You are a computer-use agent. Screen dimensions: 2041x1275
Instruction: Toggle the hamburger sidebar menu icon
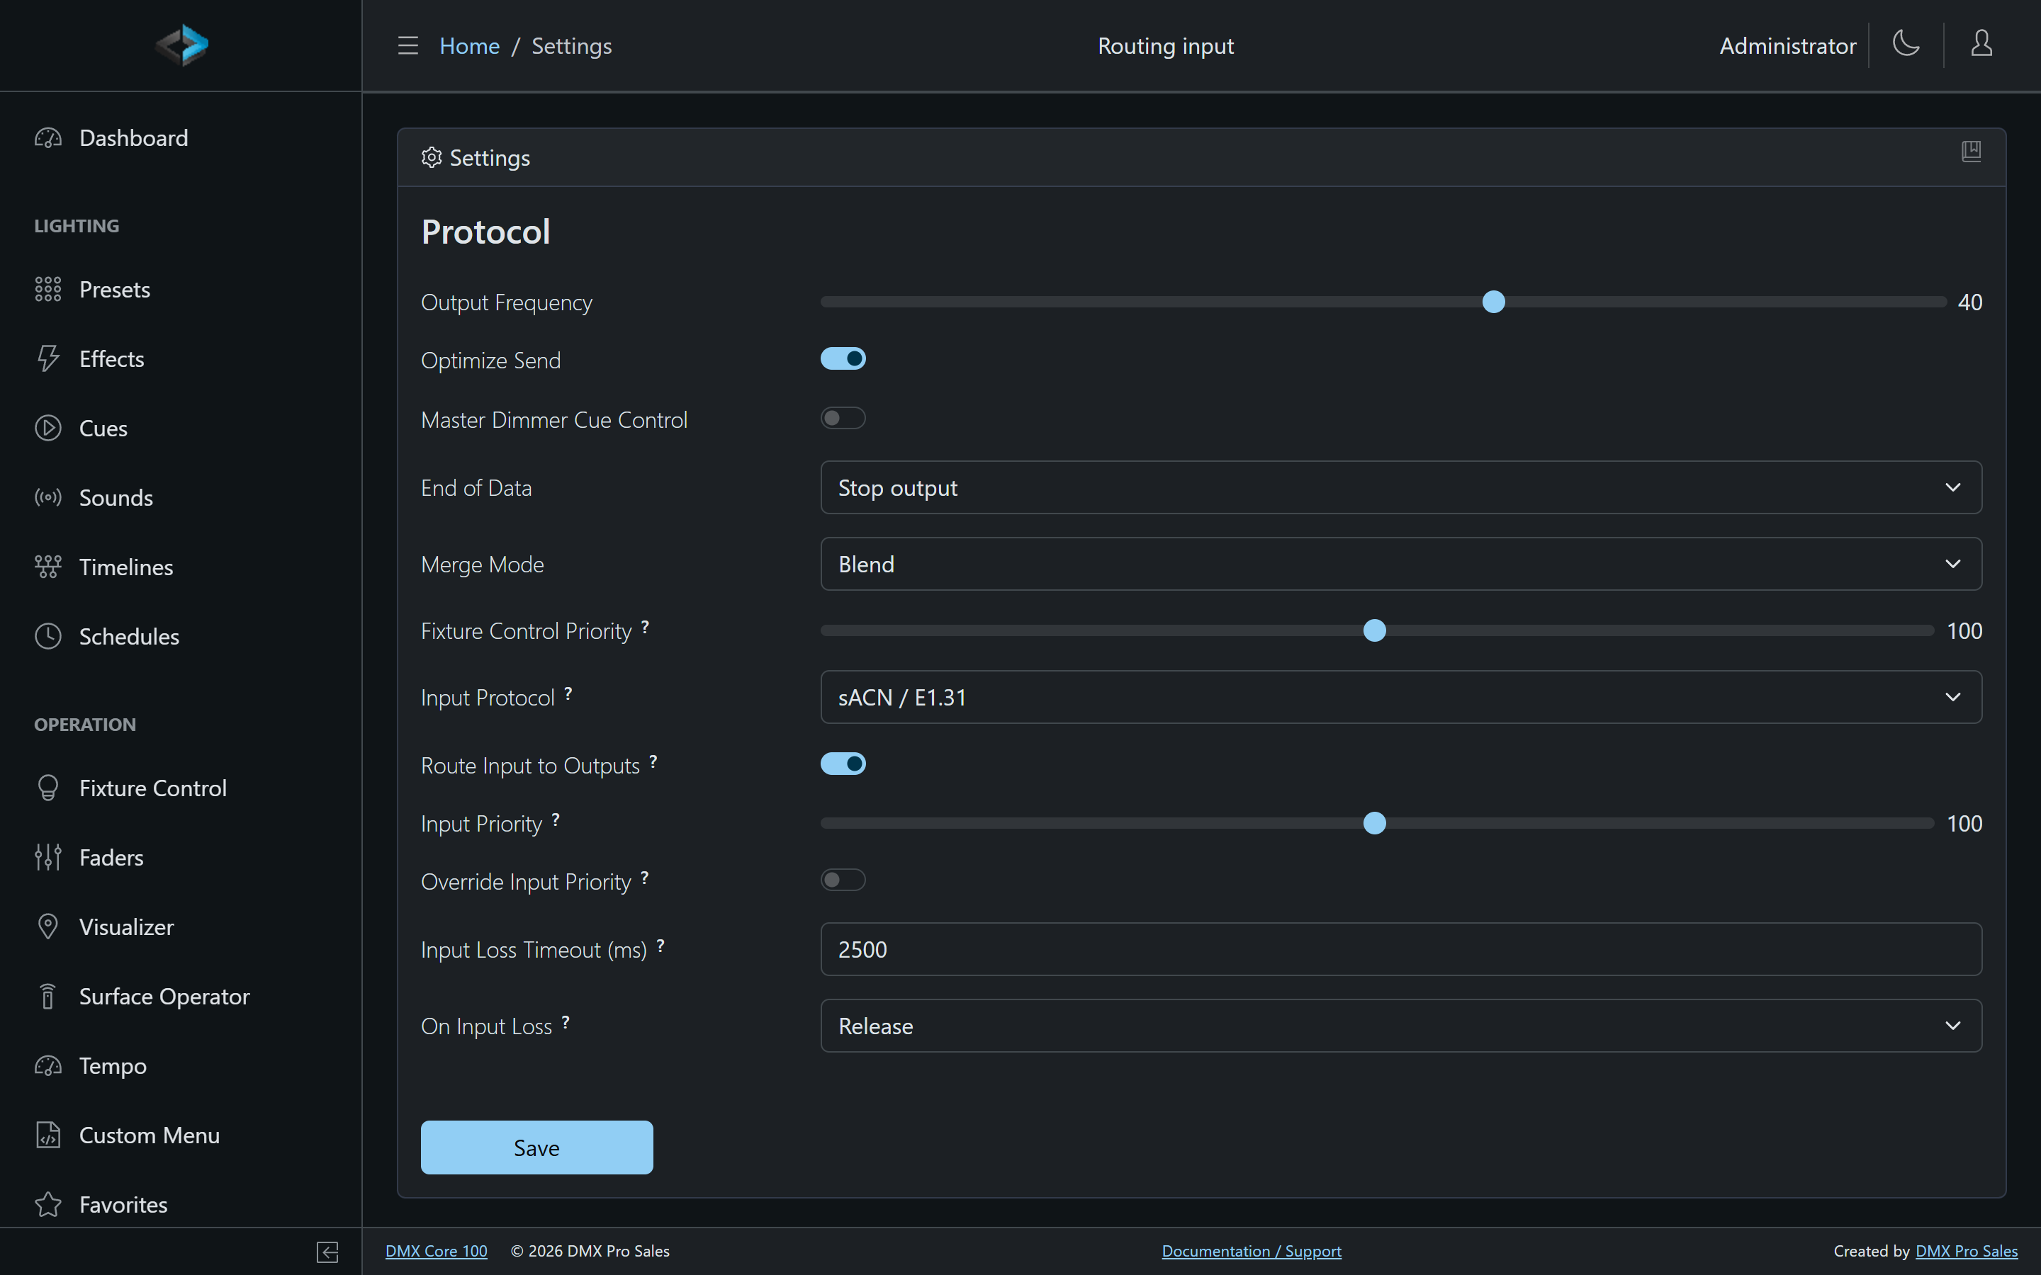pos(408,45)
